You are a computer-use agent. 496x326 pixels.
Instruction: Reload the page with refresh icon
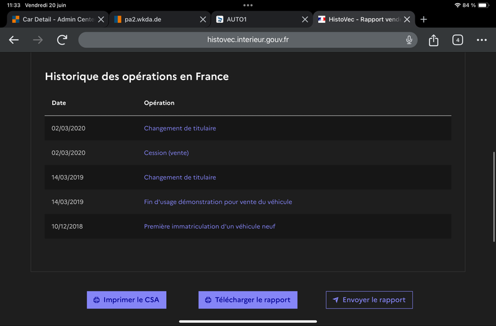62,40
